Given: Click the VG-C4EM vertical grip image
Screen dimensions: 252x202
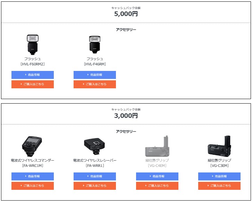Looking at the screenshot, I should pyautogui.click(x=157, y=146).
